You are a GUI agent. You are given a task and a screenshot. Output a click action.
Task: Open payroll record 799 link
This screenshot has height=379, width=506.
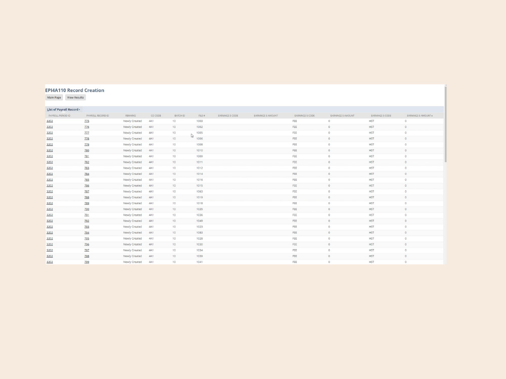click(87, 262)
